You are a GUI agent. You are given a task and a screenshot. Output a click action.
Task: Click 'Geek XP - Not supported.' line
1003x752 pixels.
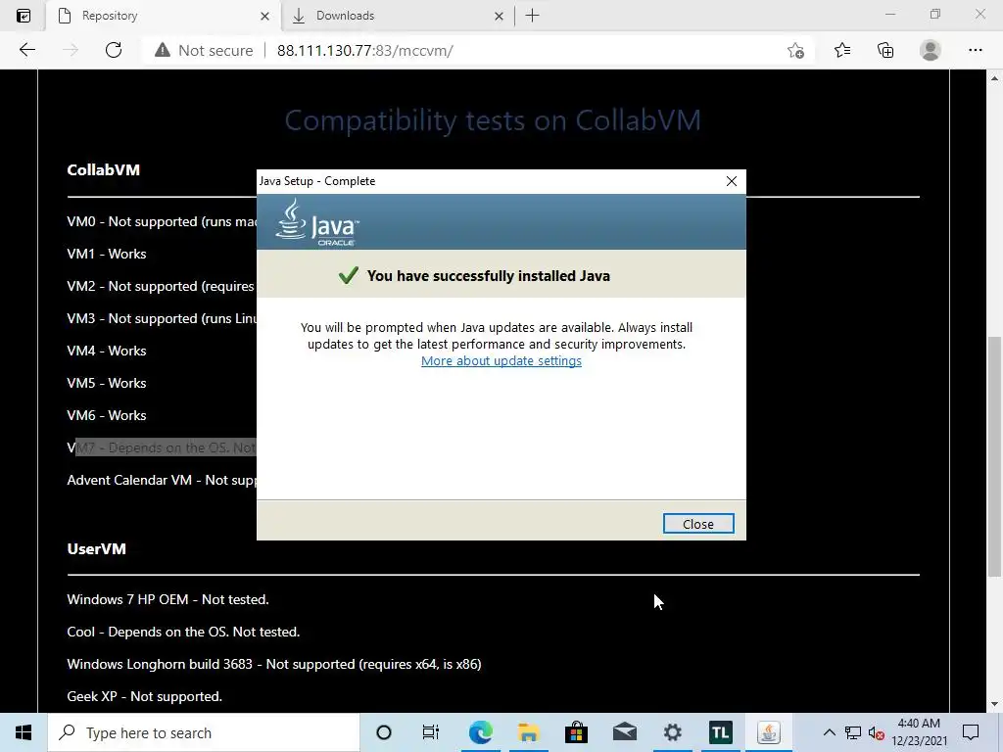click(x=145, y=696)
